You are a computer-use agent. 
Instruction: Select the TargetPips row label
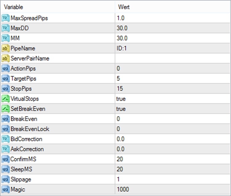point(23,79)
